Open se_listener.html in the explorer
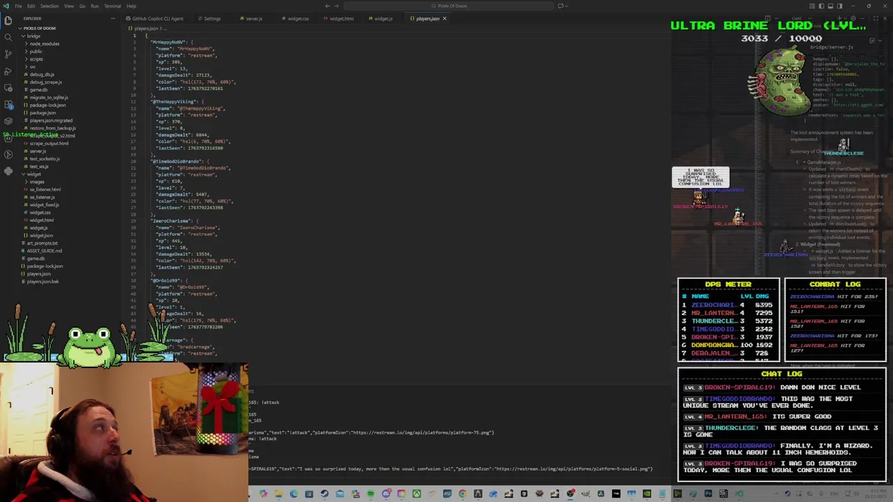 (x=45, y=189)
